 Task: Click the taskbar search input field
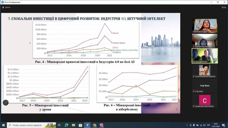click(x=27, y=125)
